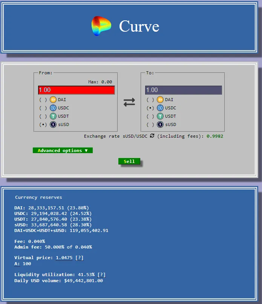Select sUSD radio button in From box

point(43,124)
